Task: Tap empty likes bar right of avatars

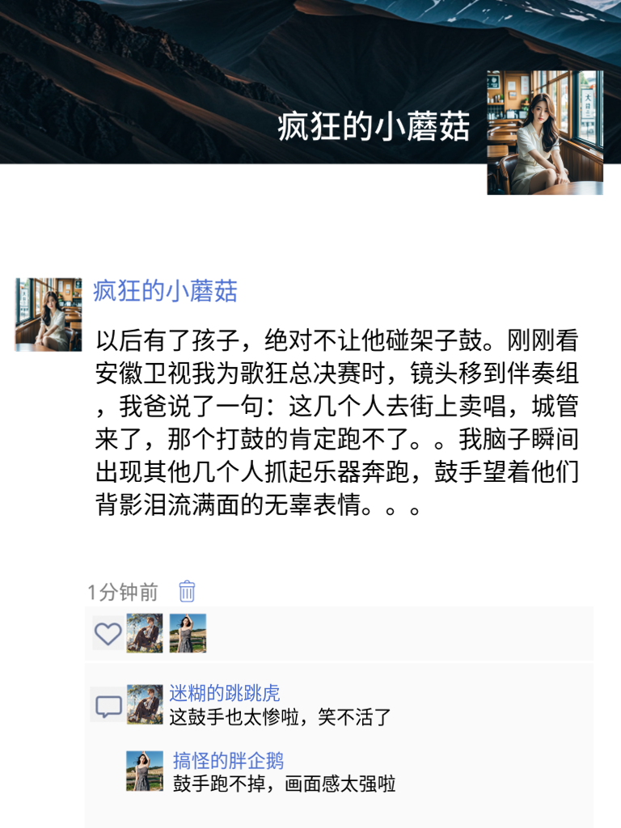Action: coord(399,633)
